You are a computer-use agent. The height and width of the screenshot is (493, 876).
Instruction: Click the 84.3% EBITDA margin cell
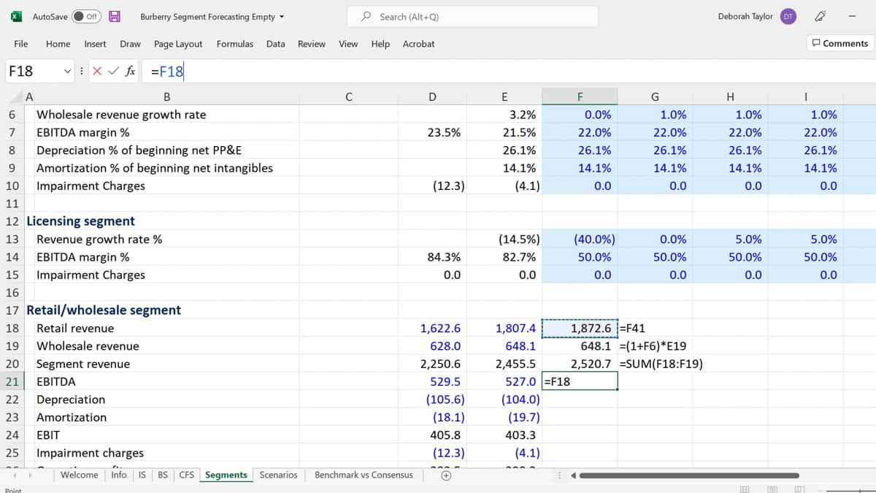coord(432,257)
